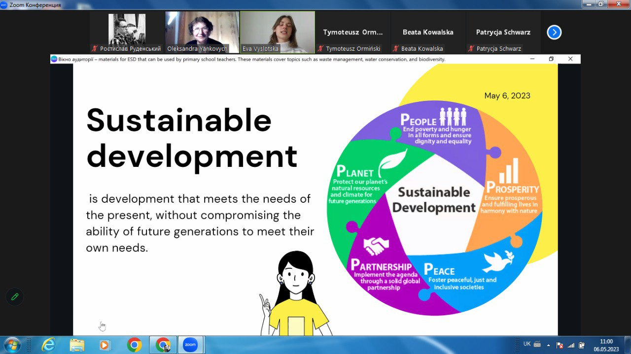631x354 pixels.
Task: Open Windows Explorer folder icon in taskbar
Action: coord(77,345)
